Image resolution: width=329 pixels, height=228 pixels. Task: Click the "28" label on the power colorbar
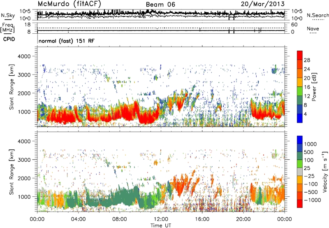(307, 60)
